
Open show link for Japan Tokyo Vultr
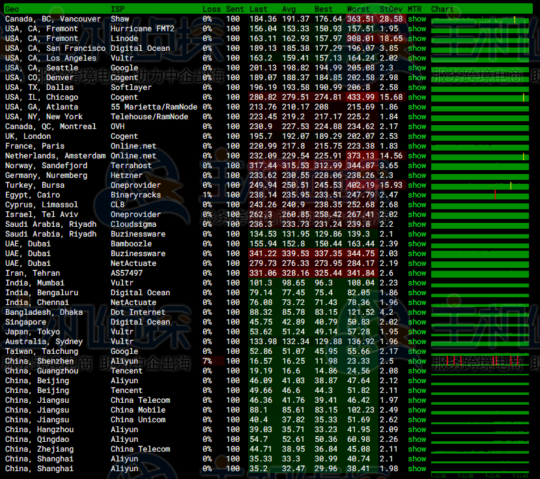point(417,332)
